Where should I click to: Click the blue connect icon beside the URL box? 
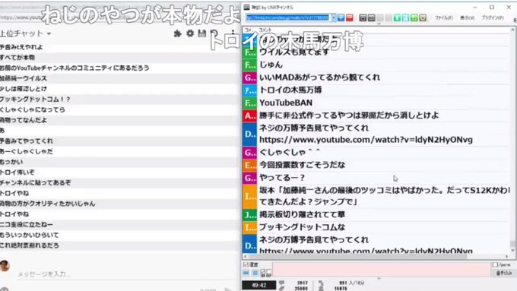click(x=341, y=17)
